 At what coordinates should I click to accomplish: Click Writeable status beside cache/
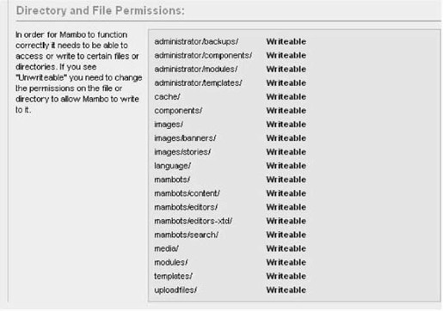coord(286,97)
